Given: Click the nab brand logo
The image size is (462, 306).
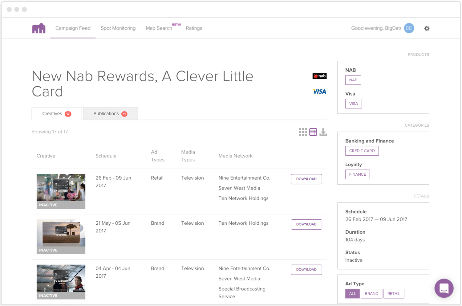Looking at the screenshot, I should pyautogui.click(x=319, y=76).
